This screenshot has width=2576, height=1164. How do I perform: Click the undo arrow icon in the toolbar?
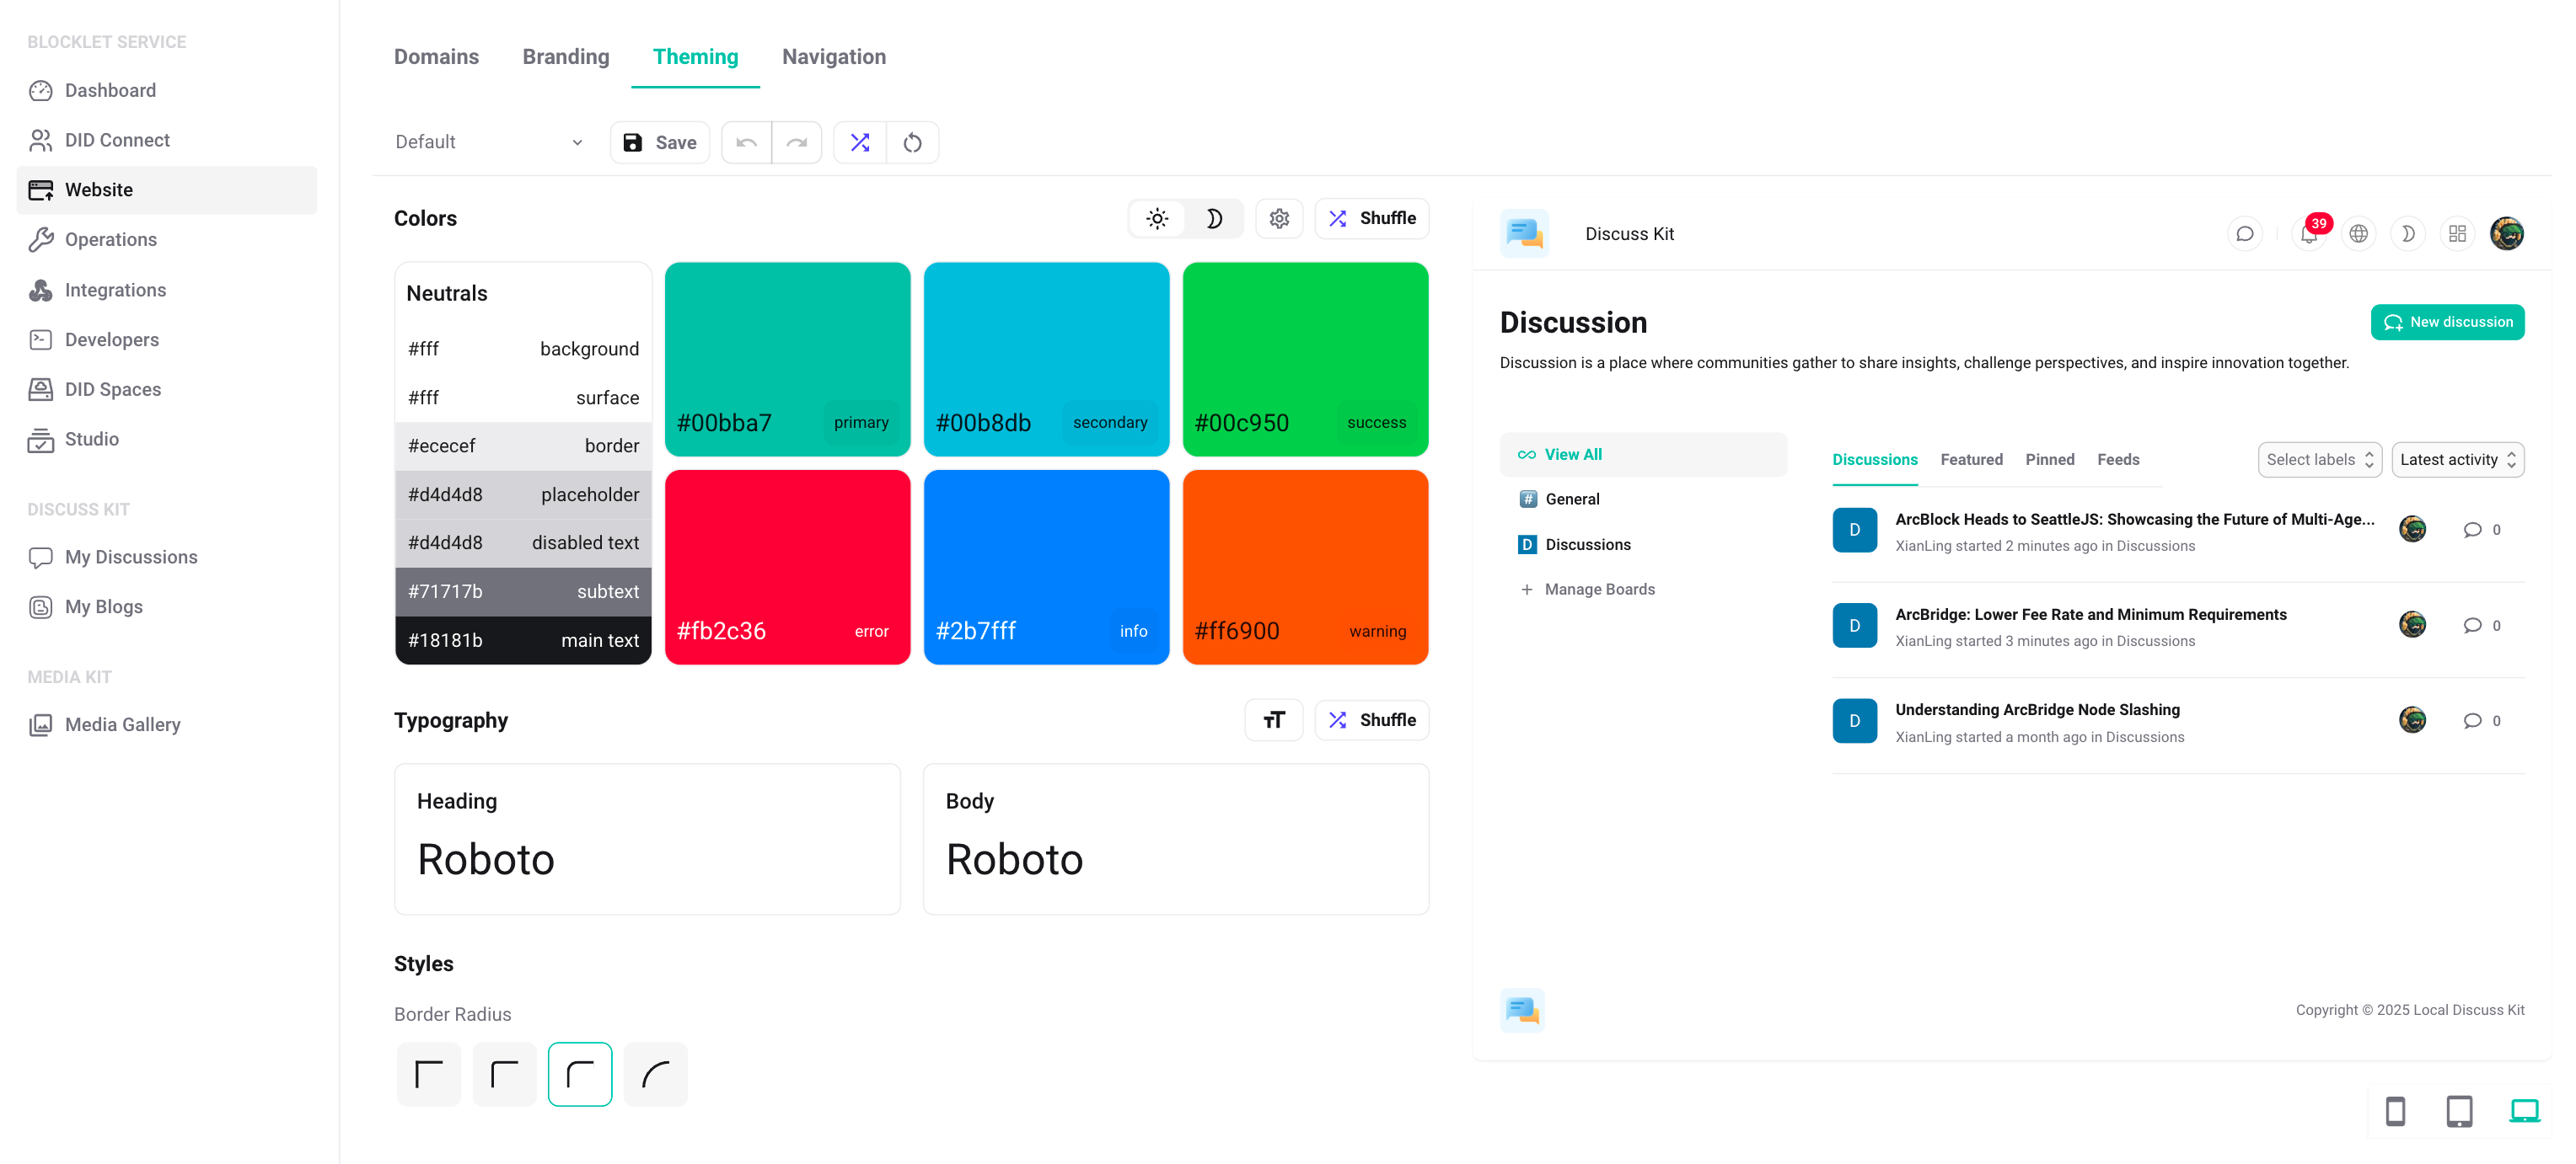(x=746, y=143)
